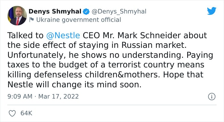Screen dimensions: 224x122
Task: Open the tweet info circle icon
Action: click(212, 97)
